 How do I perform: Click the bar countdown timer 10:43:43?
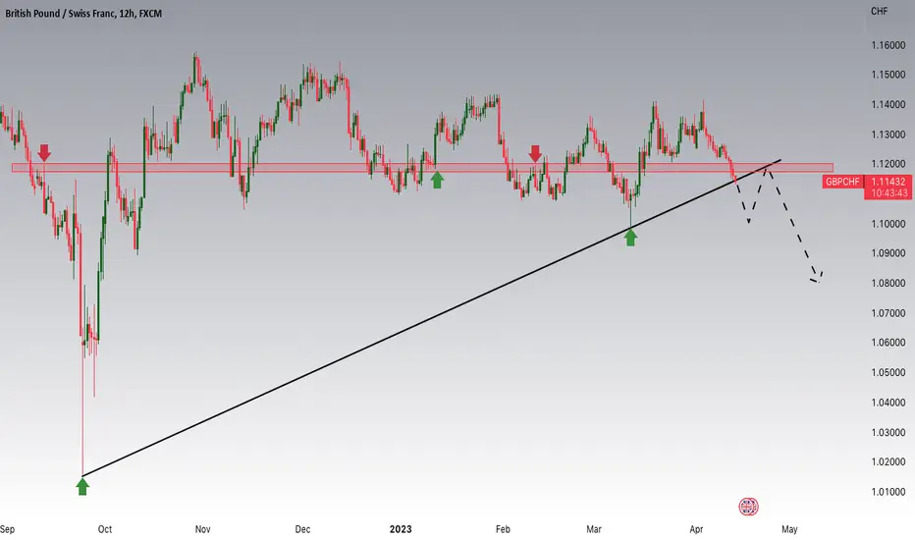click(888, 192)
